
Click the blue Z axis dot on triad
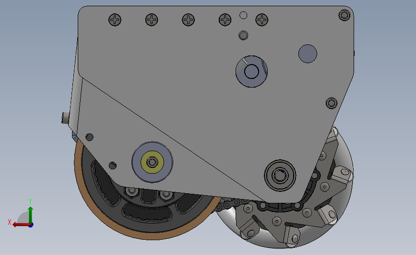[31, 225]
